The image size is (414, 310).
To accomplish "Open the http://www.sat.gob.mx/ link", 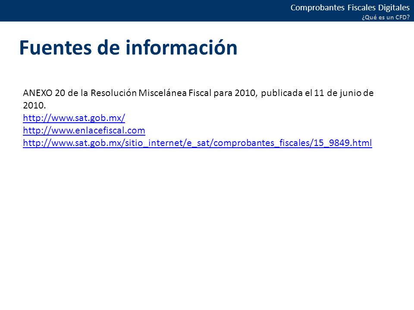I will (x=74, y=118).
